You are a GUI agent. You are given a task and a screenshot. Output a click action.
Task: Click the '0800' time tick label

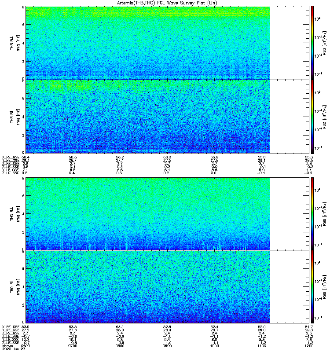click(x=120, y=346)
